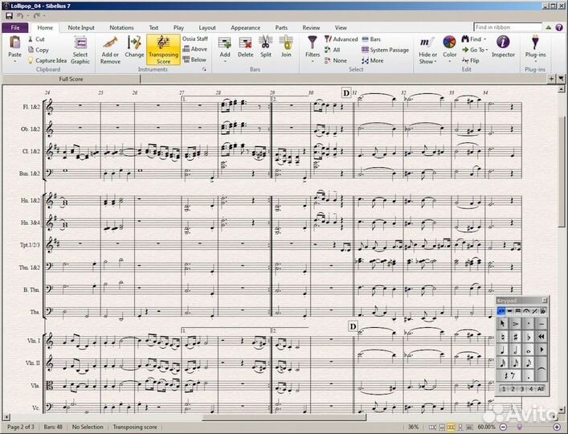
Task: Select the flat accidental on Keypad
Action: pyautogui.click(x=529, y=336)
